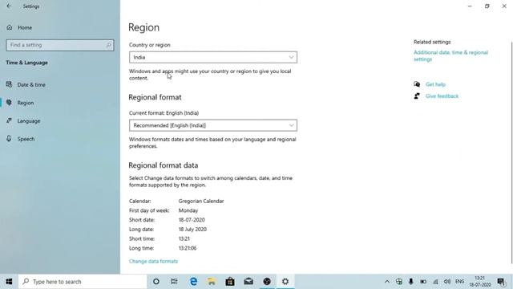Click the ENG input language indicator
Image resolution: width=513 pixels, height=289 pixels.
(459, 282)
